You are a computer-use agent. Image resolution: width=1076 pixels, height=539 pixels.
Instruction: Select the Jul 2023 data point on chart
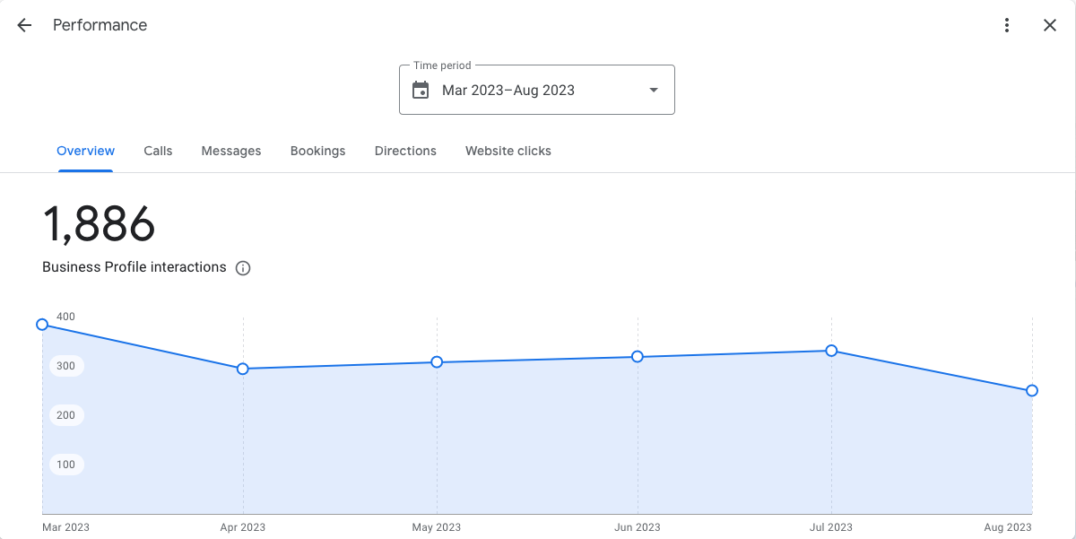(831, 351)
